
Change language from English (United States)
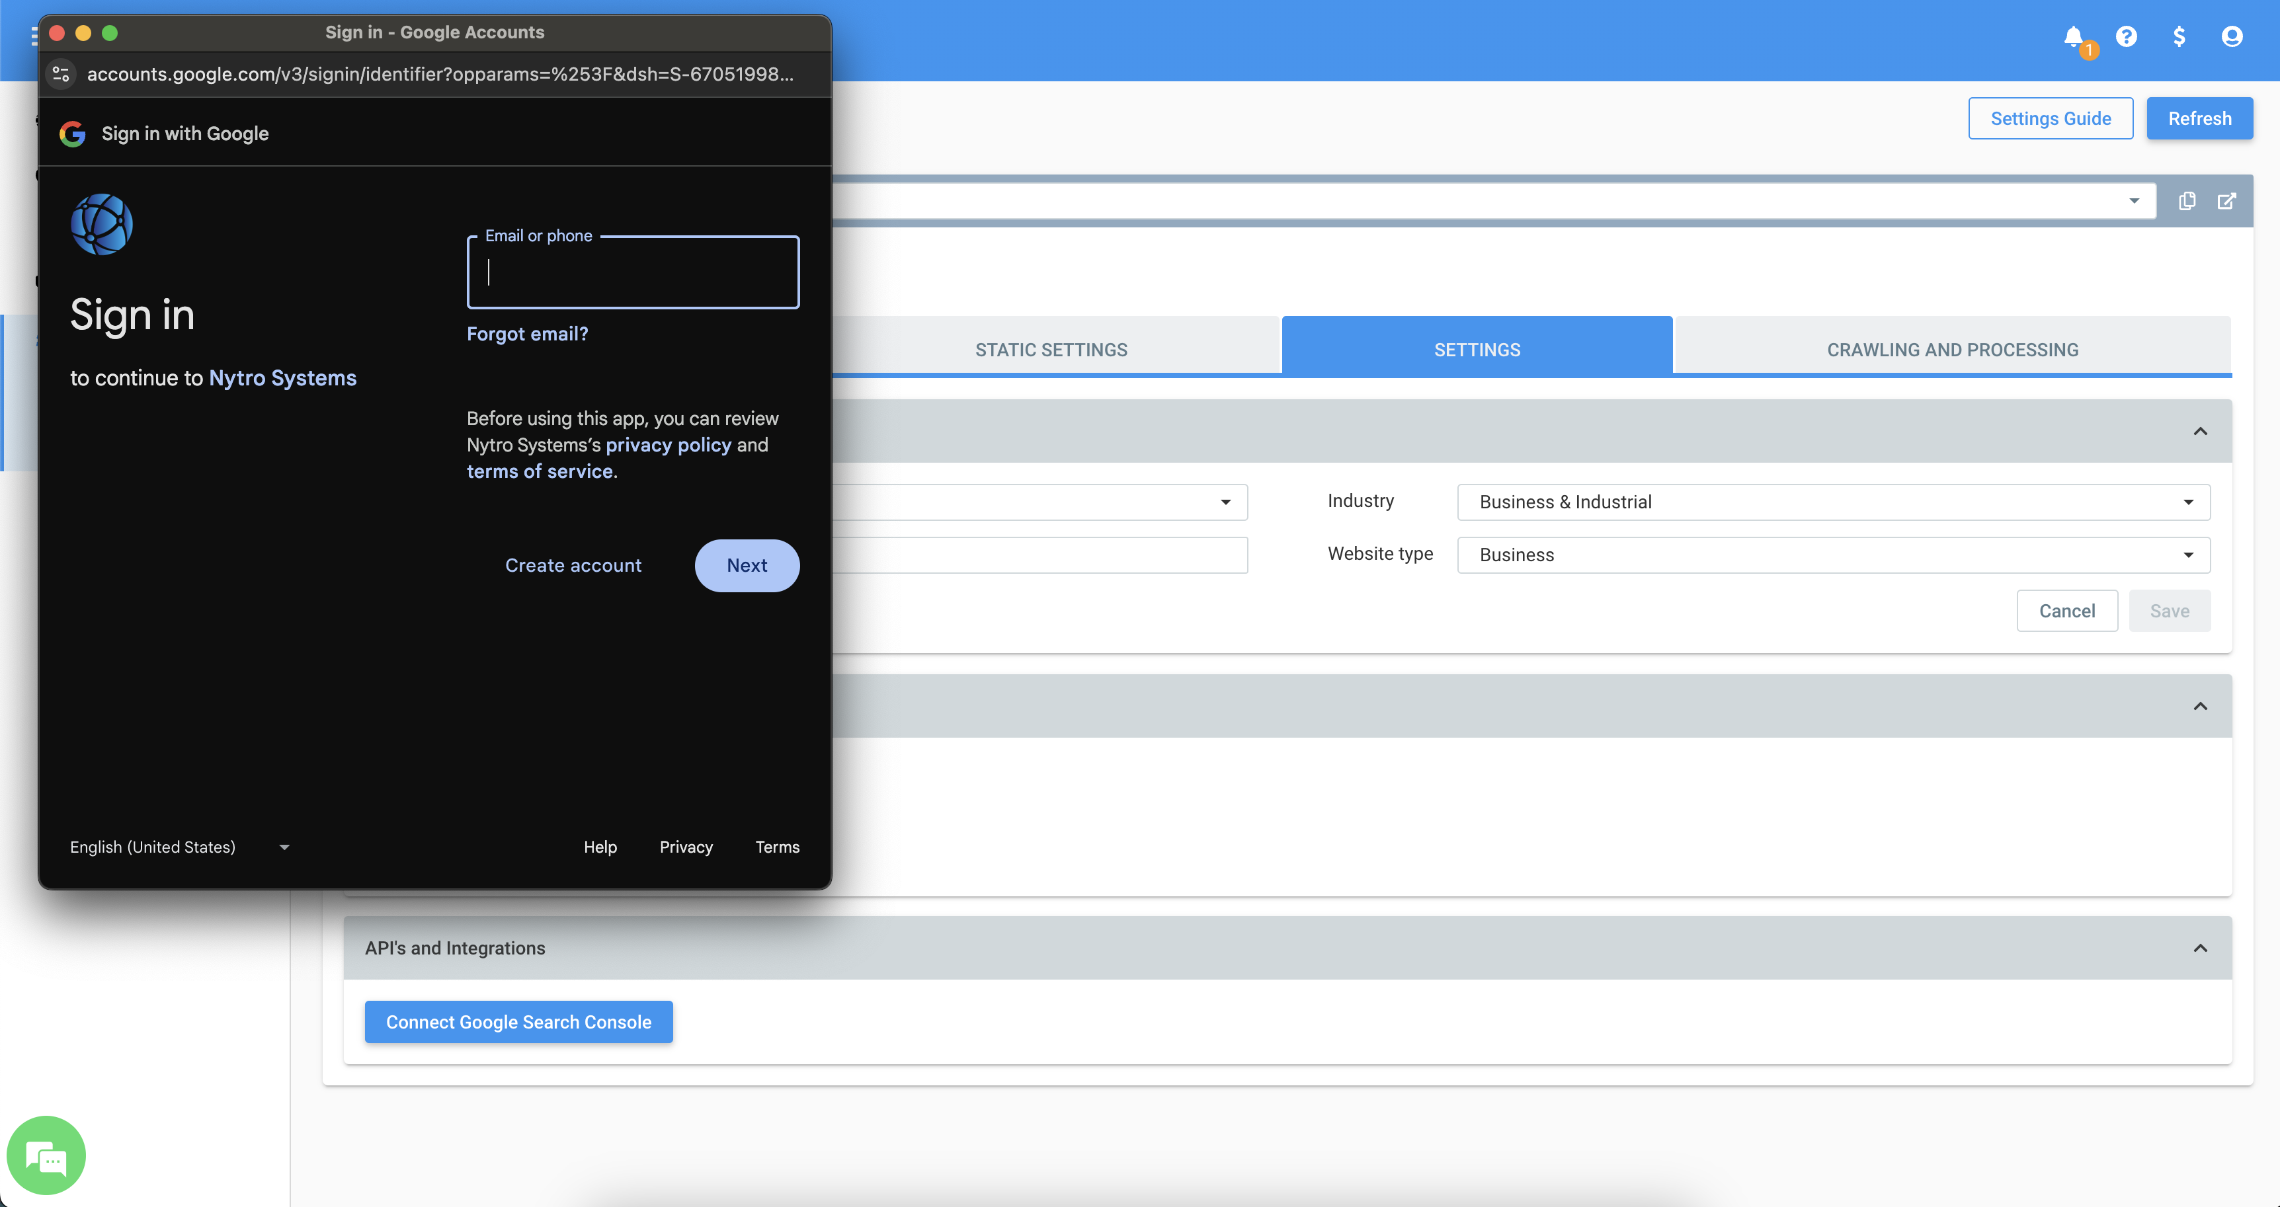click(x=180, y=847)
